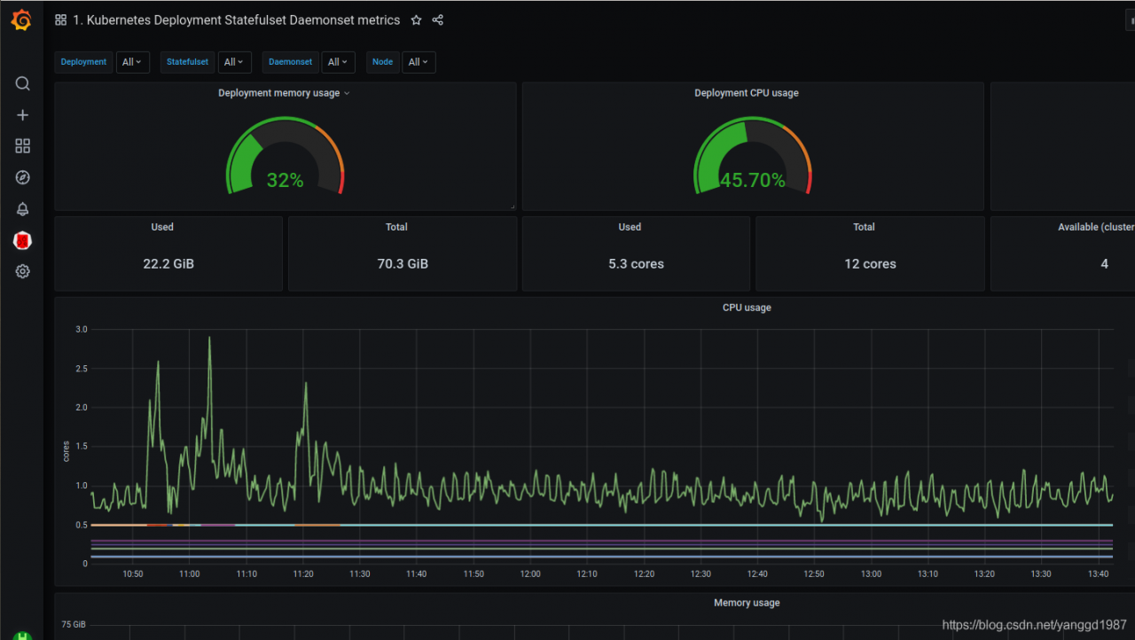The height and width of the screenshot is (640, 1135).
Task: Open the Statefulset variable All dropdown
Action: [234, 62]
